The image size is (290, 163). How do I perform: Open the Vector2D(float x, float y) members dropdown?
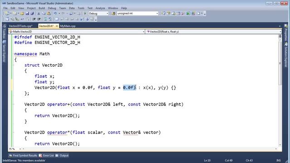pos(280,32)
